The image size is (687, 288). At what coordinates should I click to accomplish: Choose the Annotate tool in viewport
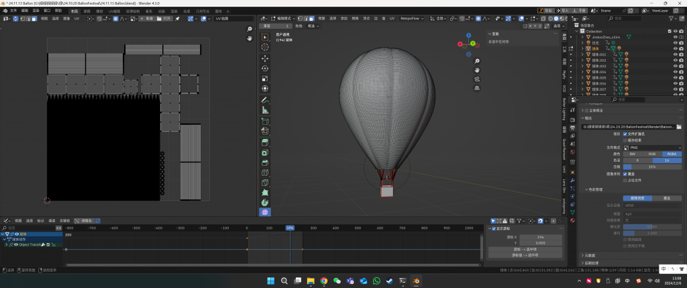pyautogui.click(x=264, y=100)
